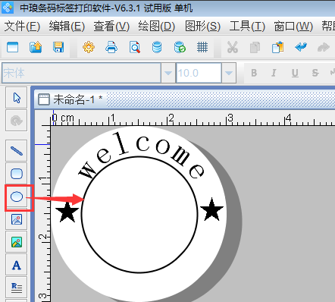Switch to the 未命名-1 document tab
This screenshot has width=335, height=302.
(70, 99)
